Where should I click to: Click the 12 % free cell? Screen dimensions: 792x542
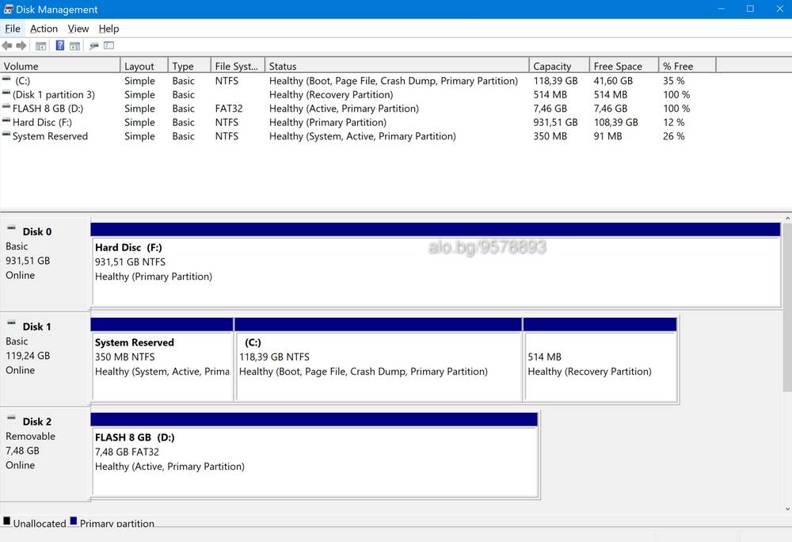pyautogui.click(x=674, y=122)
